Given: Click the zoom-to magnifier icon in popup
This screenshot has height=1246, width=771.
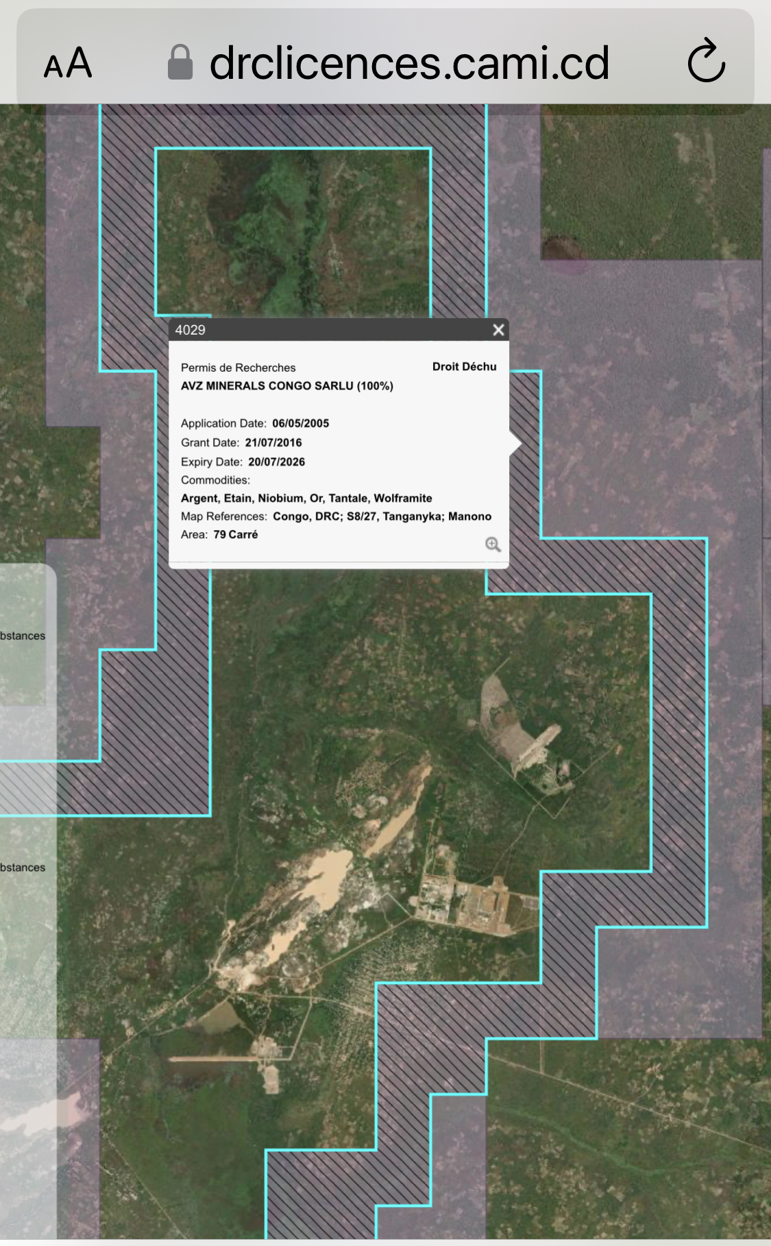Looking at the screenshot, I should point(493,544).
